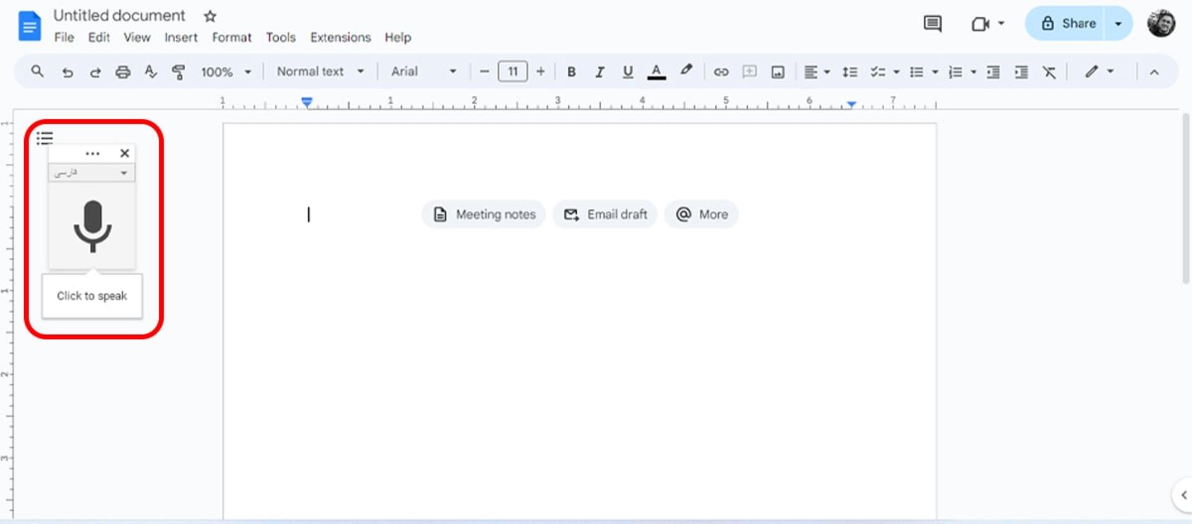The width and height of the screenshot is (1192, 524).
Task: Open the Google account avatar
Action: pyautogui.click(x=1160, y=24)
